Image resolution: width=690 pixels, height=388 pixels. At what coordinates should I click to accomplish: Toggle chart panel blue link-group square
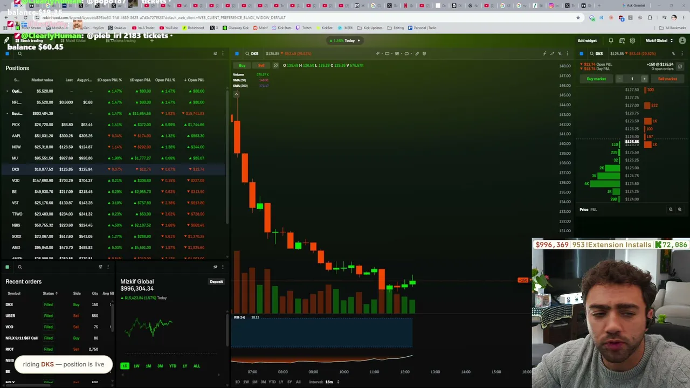point(237,53)
